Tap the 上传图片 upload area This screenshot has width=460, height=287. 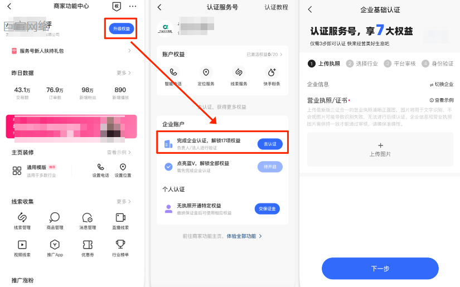pyautogui.click(x=380, y=149)
